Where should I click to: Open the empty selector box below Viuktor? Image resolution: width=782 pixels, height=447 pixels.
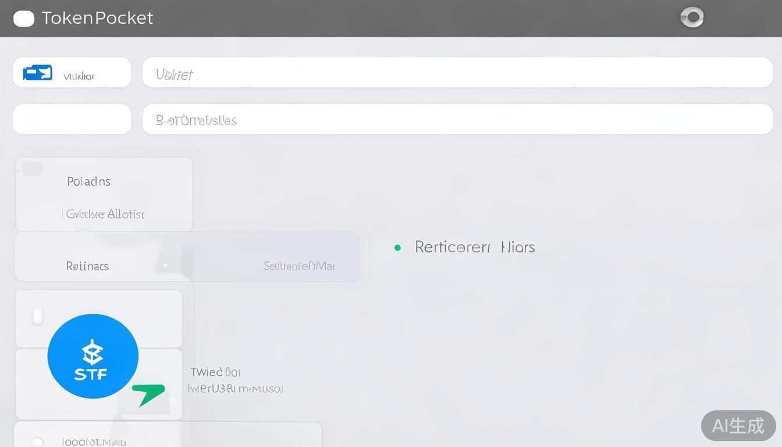[72, 119]
